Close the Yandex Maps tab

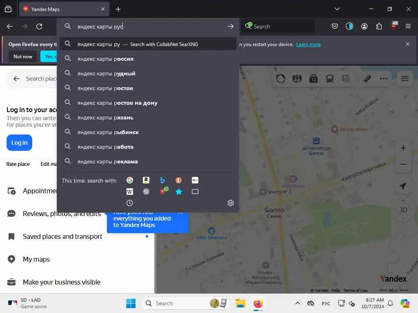pos(103,9)
